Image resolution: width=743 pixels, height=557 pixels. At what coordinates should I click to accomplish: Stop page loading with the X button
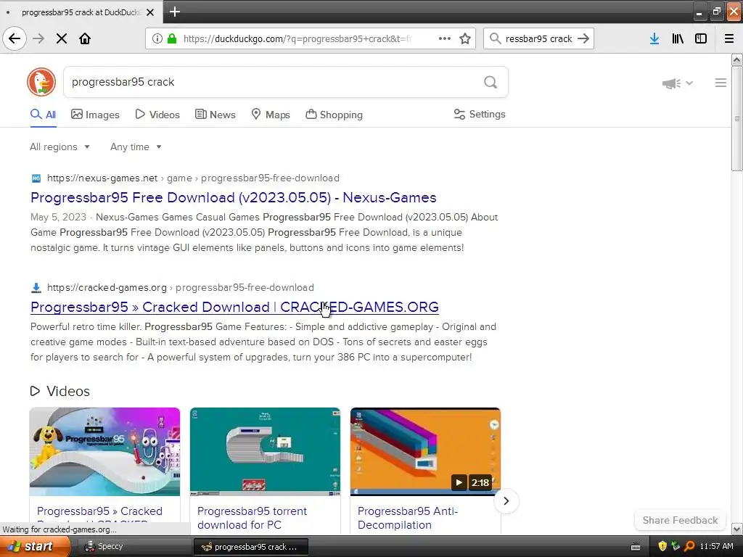tap(62, 38)
